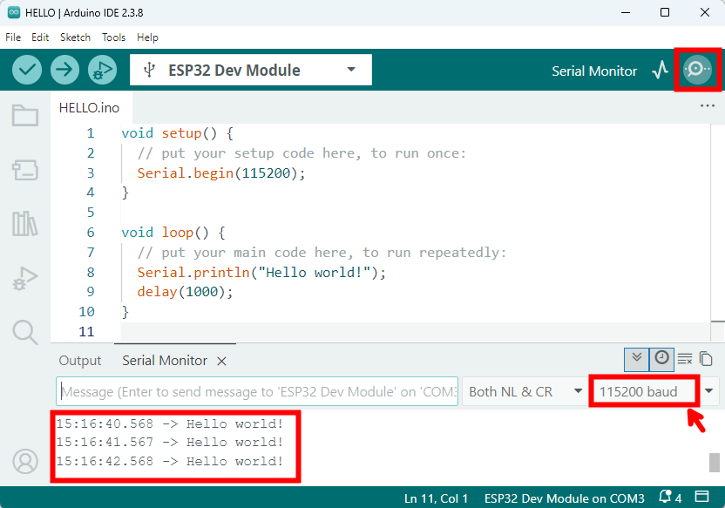The width and height of the screenshot is (725, 508).
Task: Minimize the Arduino IDE window
Action: point(625,12)
